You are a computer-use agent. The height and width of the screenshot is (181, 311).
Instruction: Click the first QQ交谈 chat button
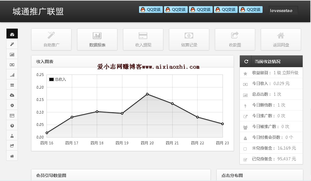pos(151,10)
